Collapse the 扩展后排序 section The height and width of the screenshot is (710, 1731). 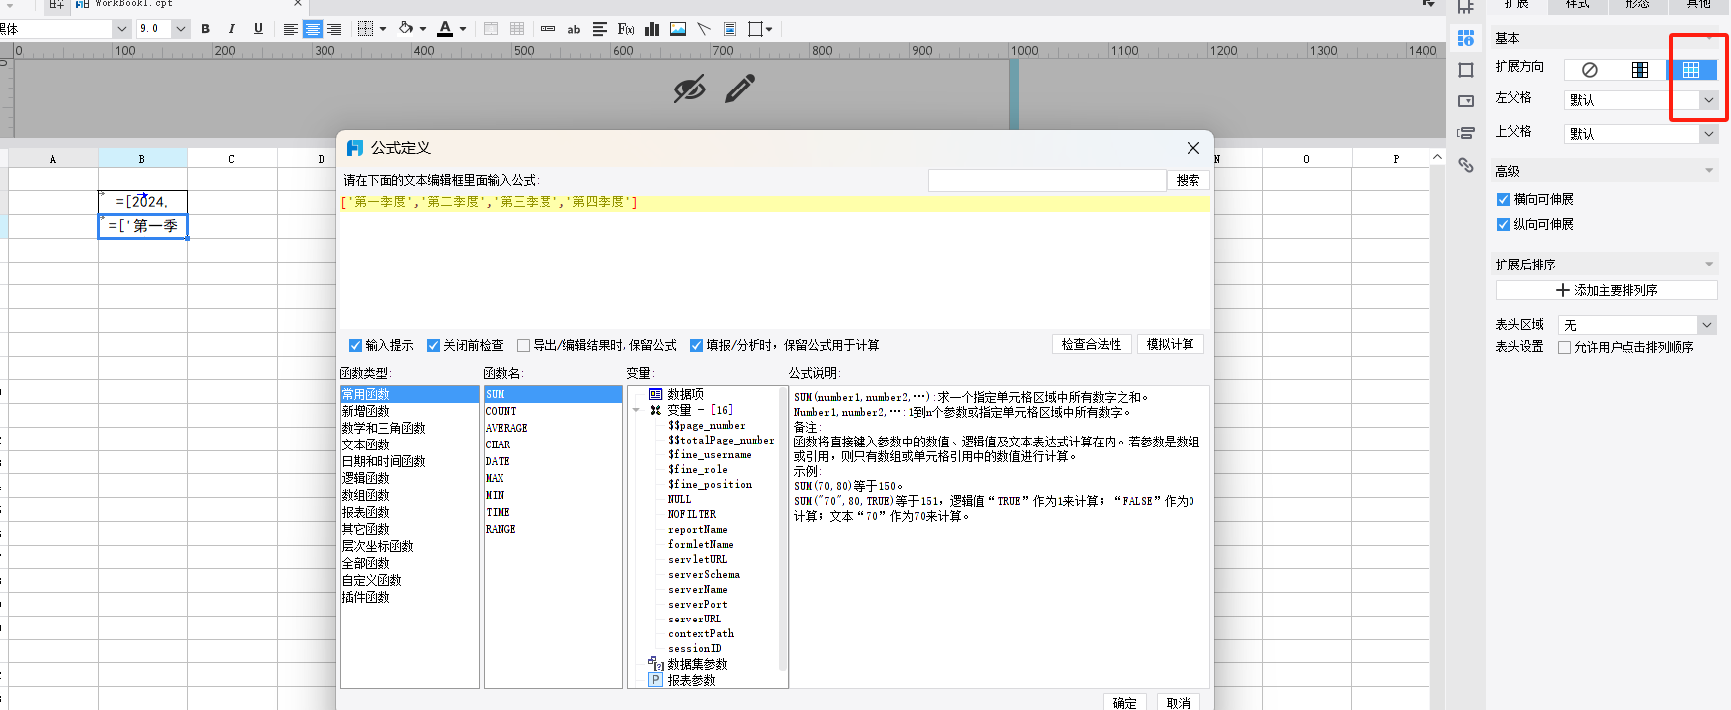click(1709, 265)
